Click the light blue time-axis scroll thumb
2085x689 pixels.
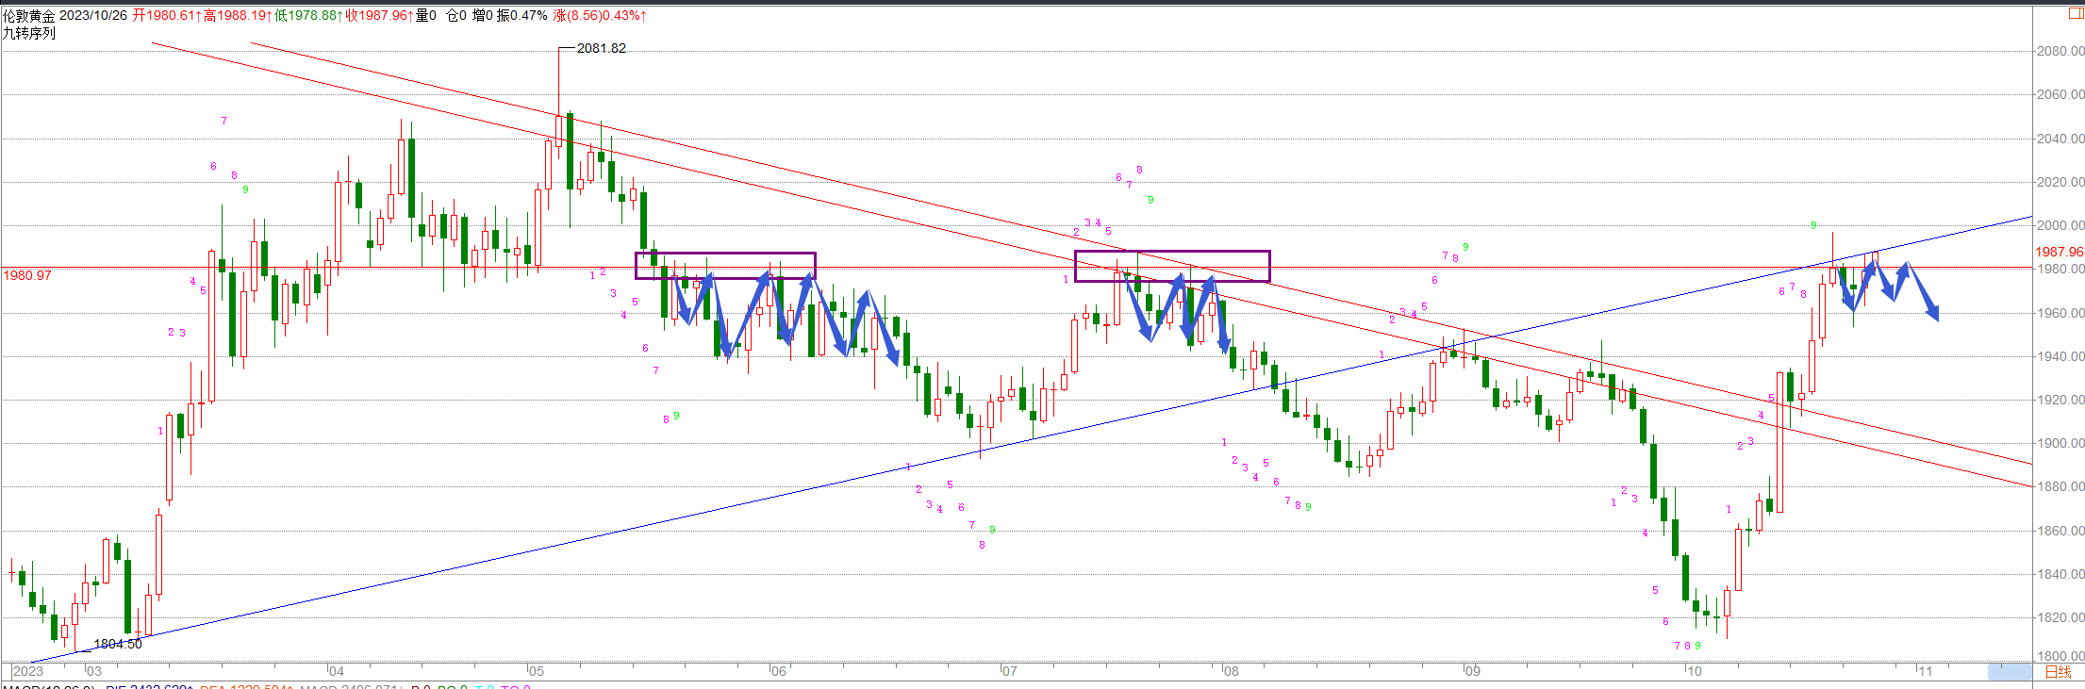coord(2010,672)
